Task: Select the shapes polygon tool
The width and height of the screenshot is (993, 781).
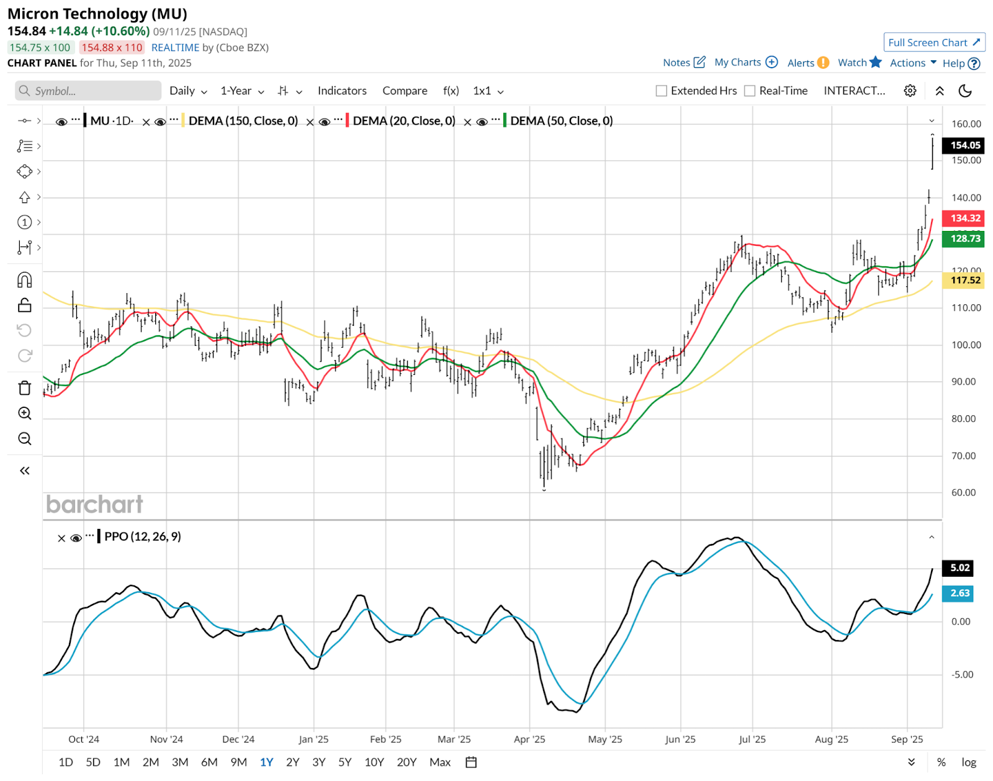Action: pos(24,171)
